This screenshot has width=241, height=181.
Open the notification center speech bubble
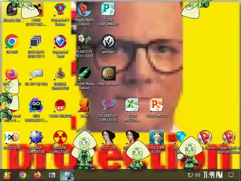point(231,175)
